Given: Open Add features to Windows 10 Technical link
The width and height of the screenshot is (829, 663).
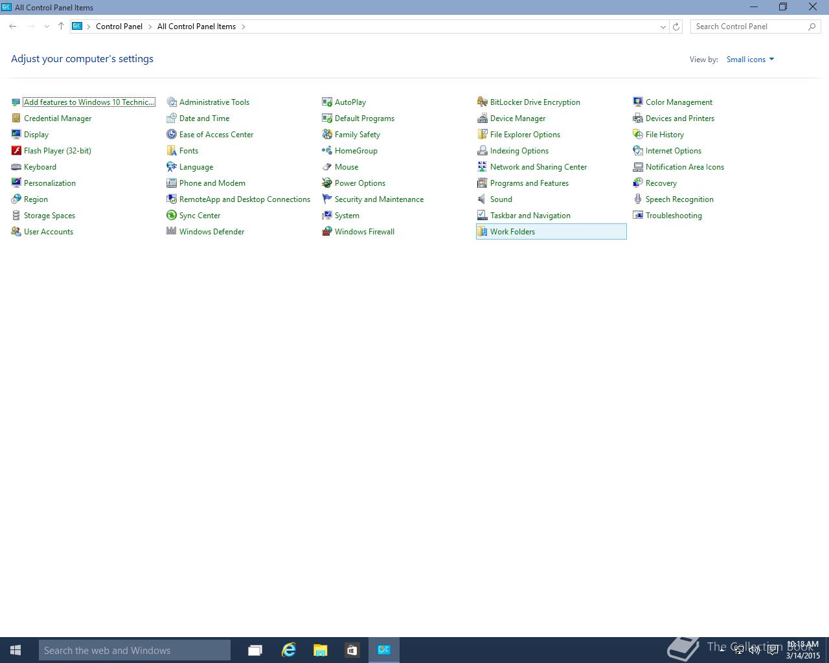Looking at the screenshot, I should click(89, 102).
